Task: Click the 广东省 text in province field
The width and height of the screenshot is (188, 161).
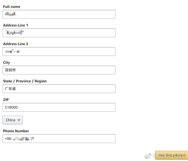Action: point(10,89)
